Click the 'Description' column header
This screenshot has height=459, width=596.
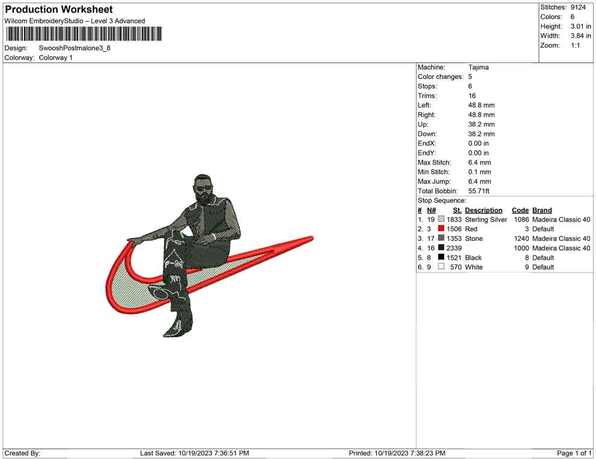[483, 210]
